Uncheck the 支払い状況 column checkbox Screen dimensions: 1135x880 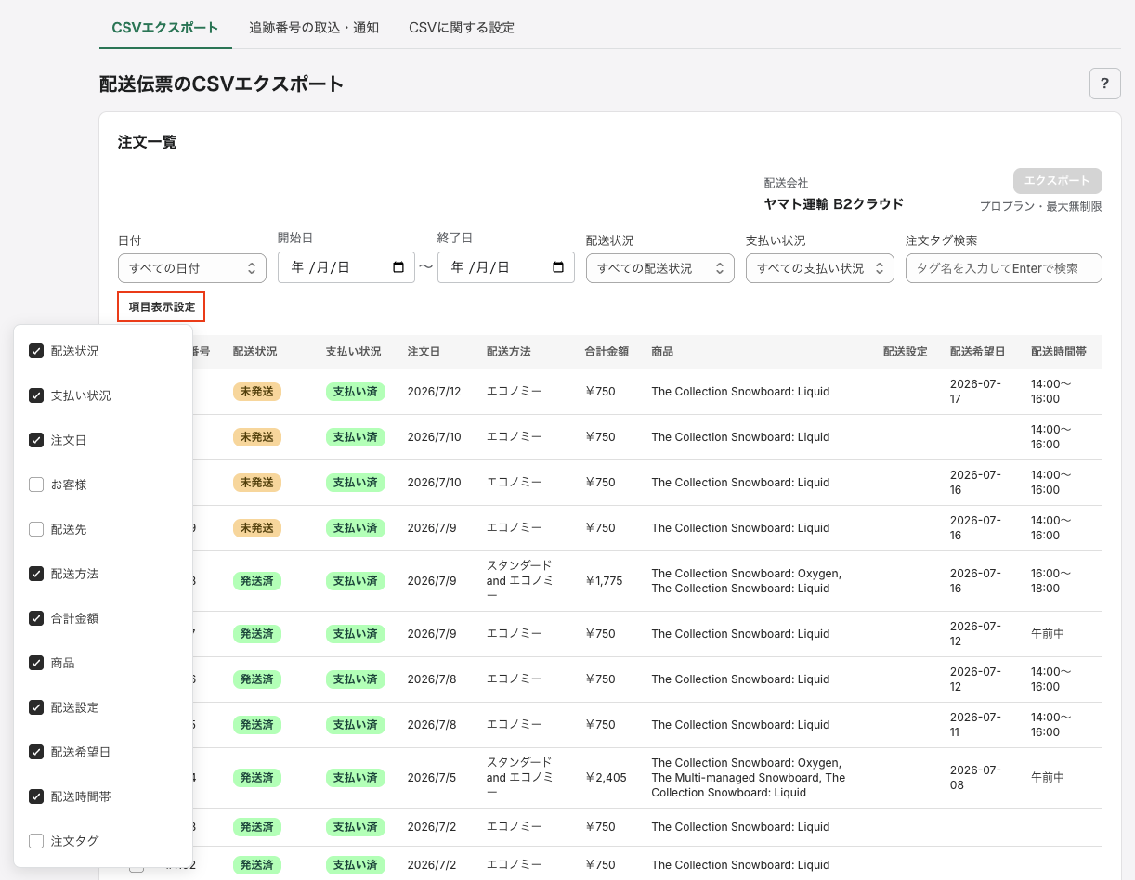pyautogui.click(x=36, y=395)
